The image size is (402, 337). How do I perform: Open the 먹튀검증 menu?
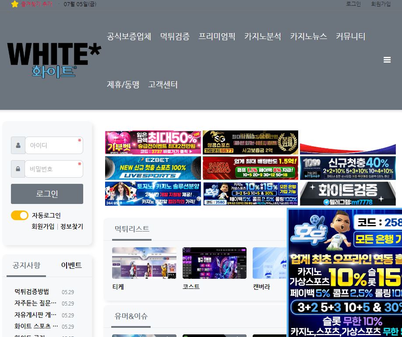coord(175,36)
